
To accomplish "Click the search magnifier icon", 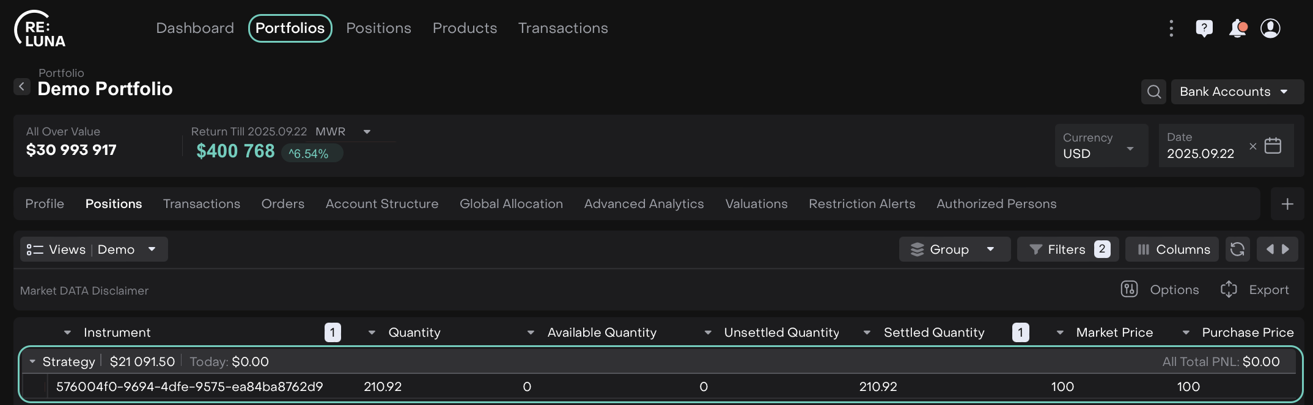I will click(x=1153, y=91).
